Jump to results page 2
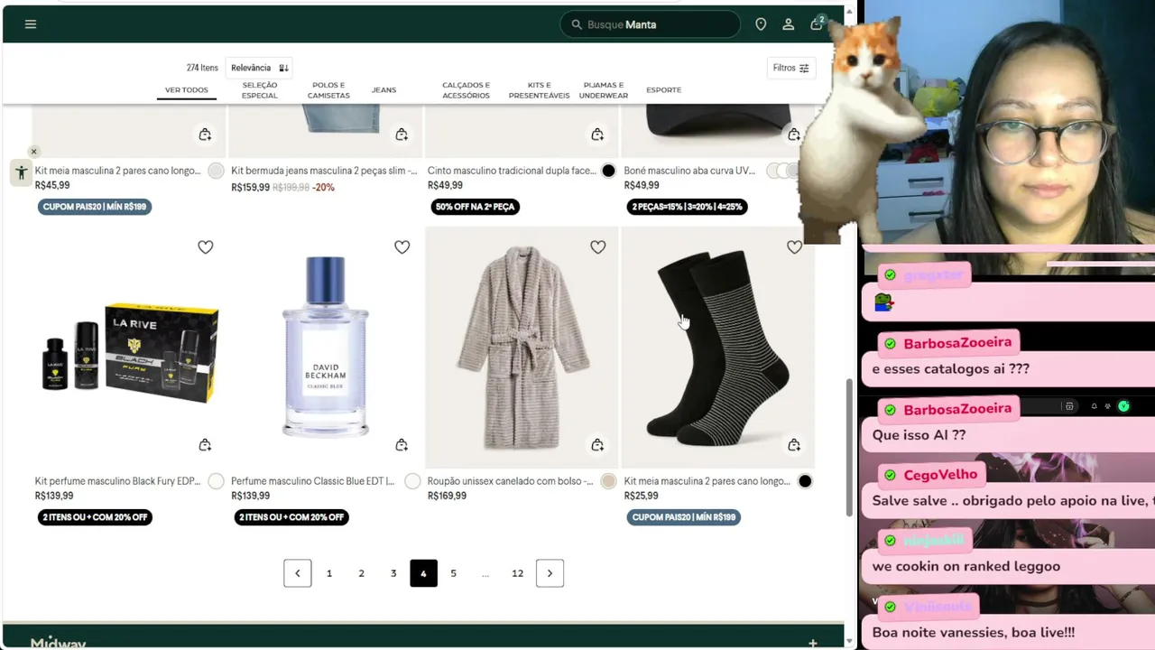 [361, 573]
